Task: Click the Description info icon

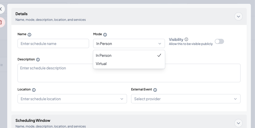Action: tap(38, 59)
